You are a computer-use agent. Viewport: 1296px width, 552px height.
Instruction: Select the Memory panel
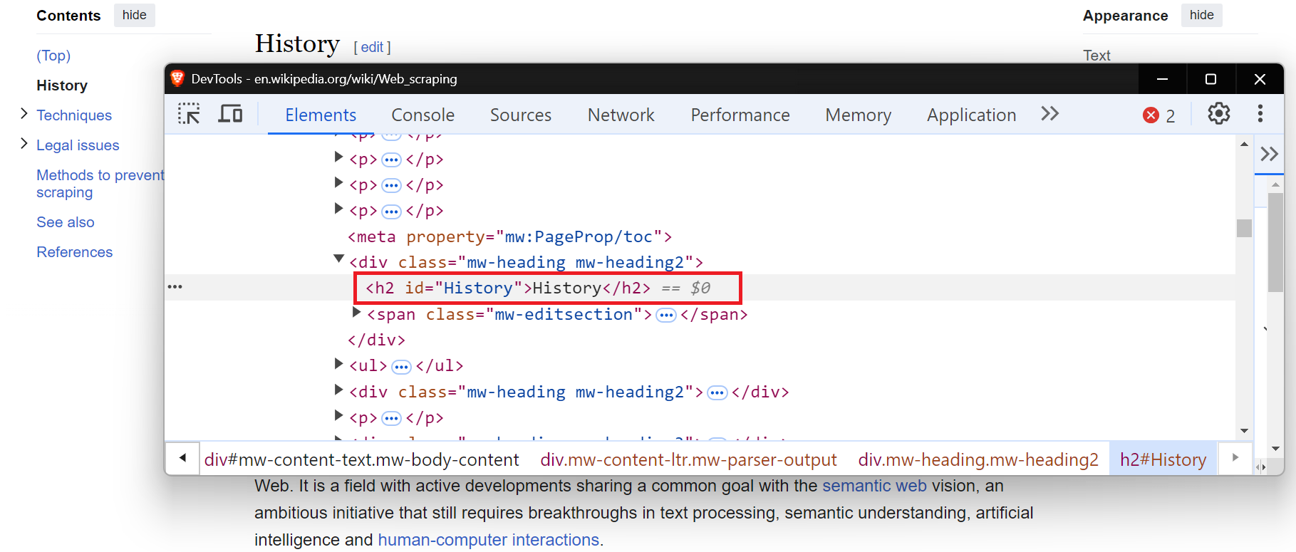[x=858, y=115]
